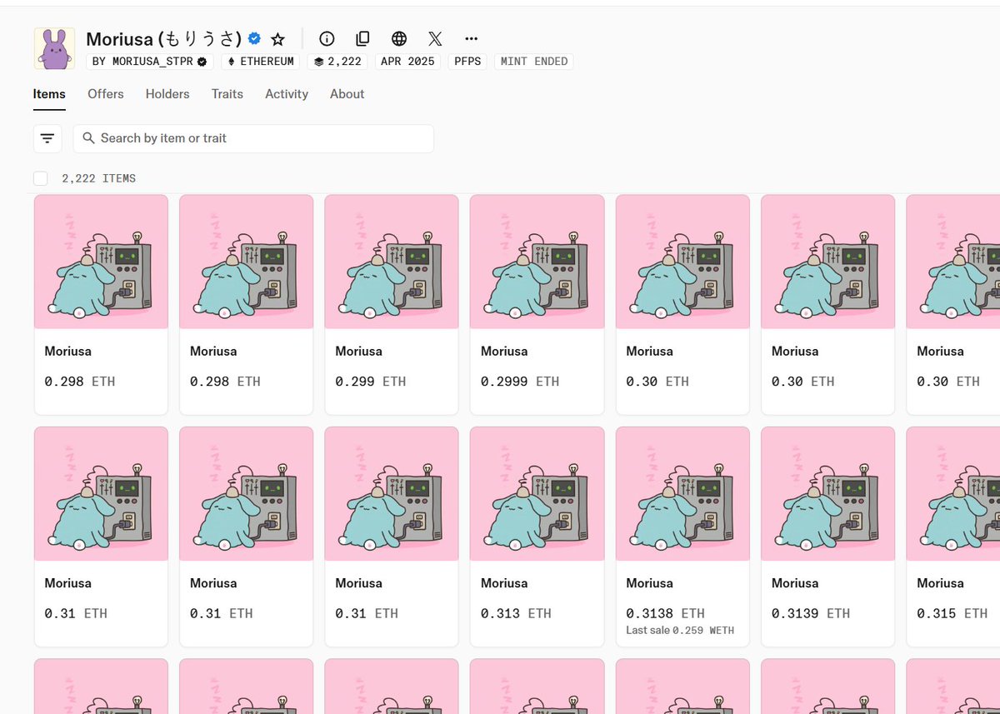This screenshot has height=714, width=1000.
Task: Open the collection info icon
Action: point(327,38)
